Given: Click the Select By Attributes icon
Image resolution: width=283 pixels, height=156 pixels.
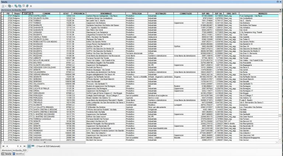Looking at the screenshot, I should tap(16, 6).
